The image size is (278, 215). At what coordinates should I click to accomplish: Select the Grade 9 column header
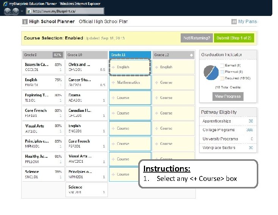point(43,55)
